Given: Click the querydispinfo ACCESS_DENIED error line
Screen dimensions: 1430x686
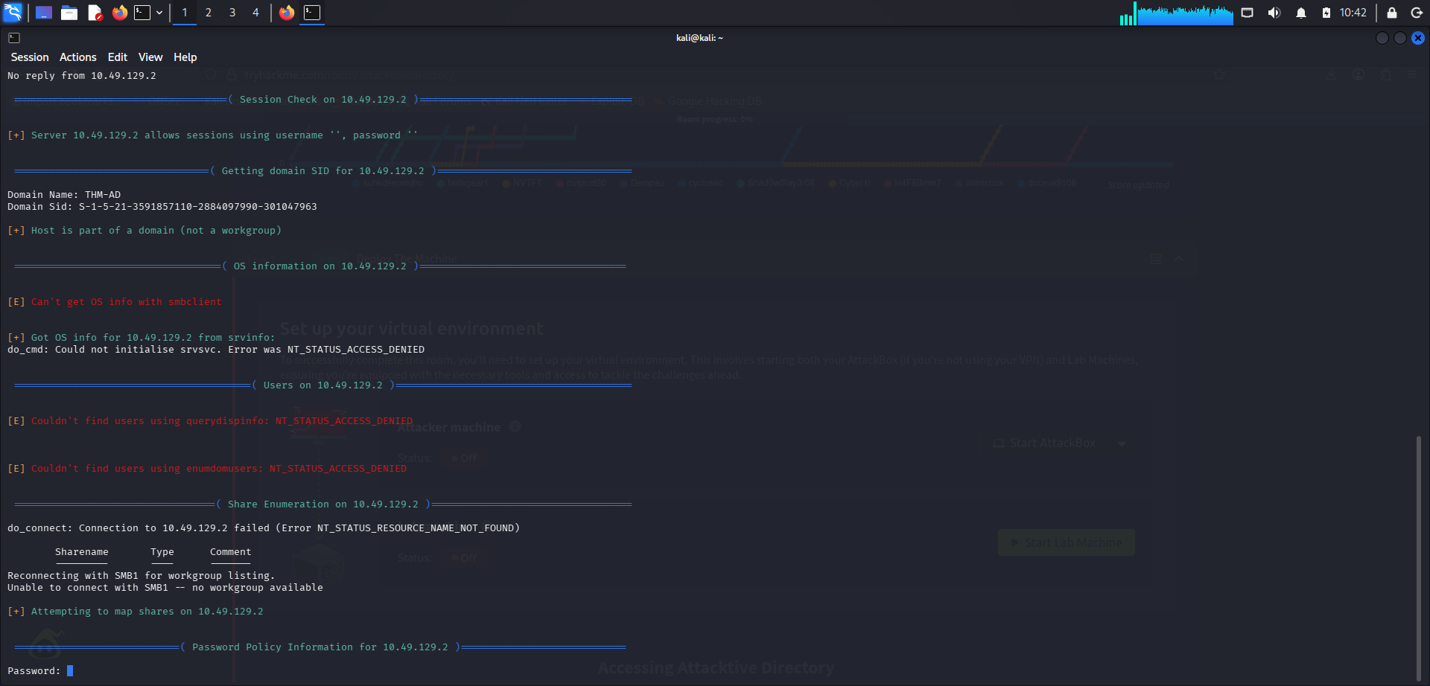Looking at the screenshot, I should click(210, 421).
